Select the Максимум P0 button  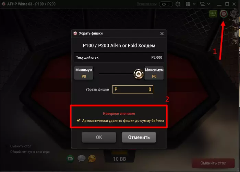154,73
